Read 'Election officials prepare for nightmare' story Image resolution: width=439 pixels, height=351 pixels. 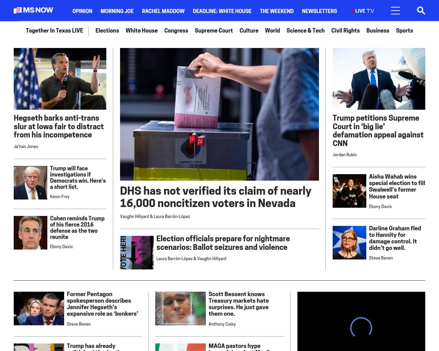coord(223,243)
